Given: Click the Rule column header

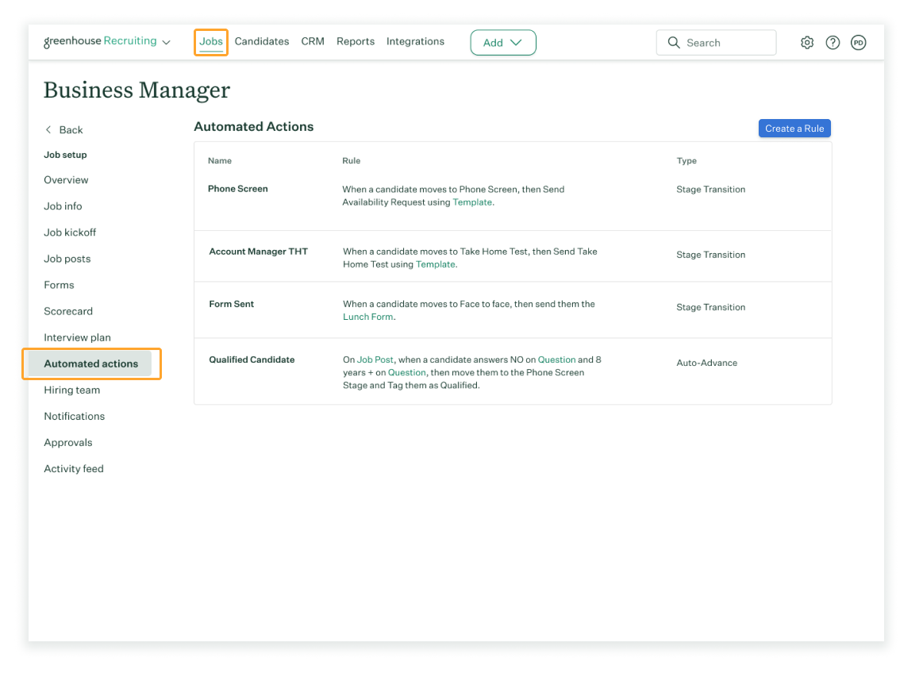Looking at the screenshot, I should click(352, 160).
